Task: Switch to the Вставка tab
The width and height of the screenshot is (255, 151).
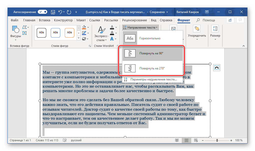Action: 44,20
